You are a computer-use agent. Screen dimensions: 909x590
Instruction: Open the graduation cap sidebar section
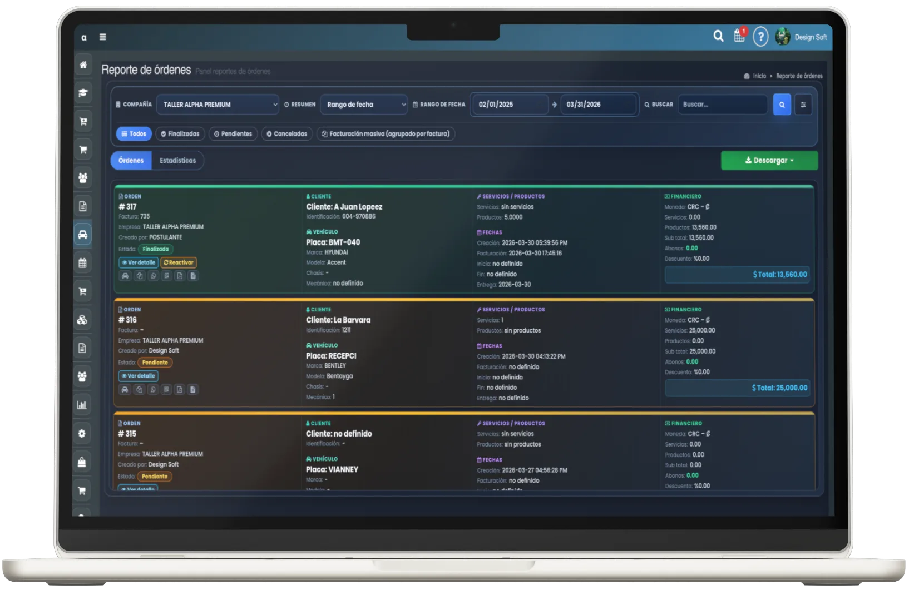(x=83, y=93)
